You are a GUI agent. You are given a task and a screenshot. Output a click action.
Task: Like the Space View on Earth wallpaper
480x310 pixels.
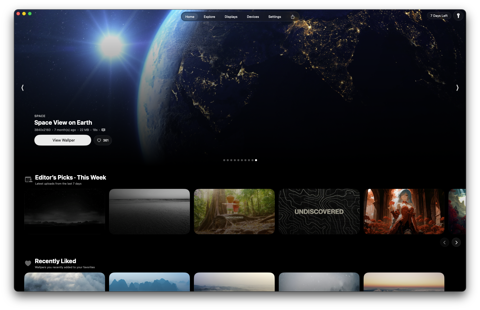pyautogui.click(x=103, y=140)
